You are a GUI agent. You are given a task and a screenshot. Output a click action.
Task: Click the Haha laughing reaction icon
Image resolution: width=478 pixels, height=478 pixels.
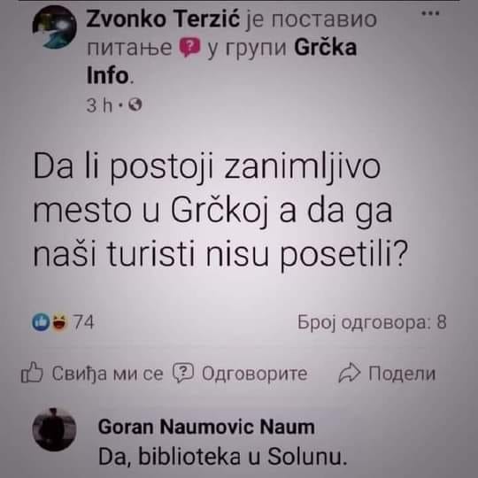click(x=59, y=322)
